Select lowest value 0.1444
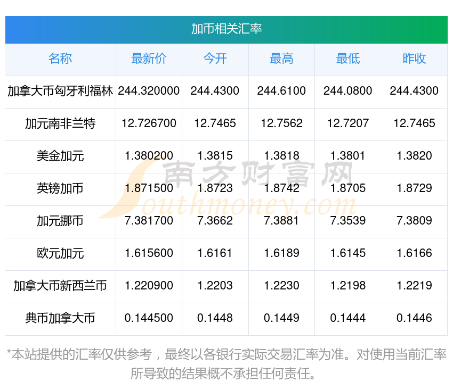The width and height of the screenshot is (453, 390). pos(348,318)
